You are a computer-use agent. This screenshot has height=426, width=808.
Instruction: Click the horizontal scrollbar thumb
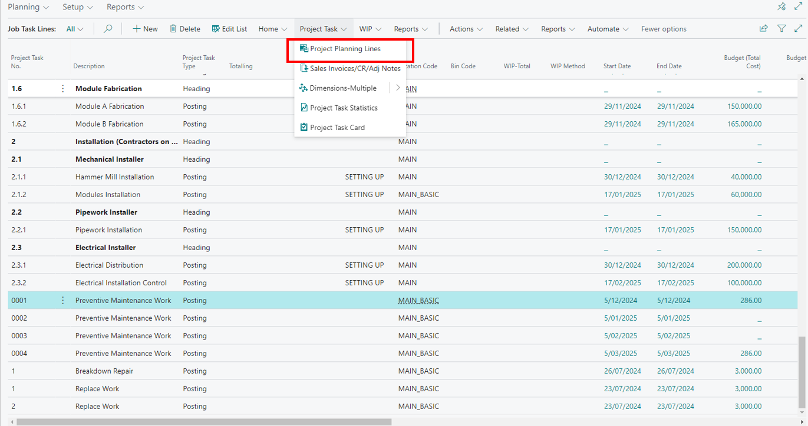(204, 422)
